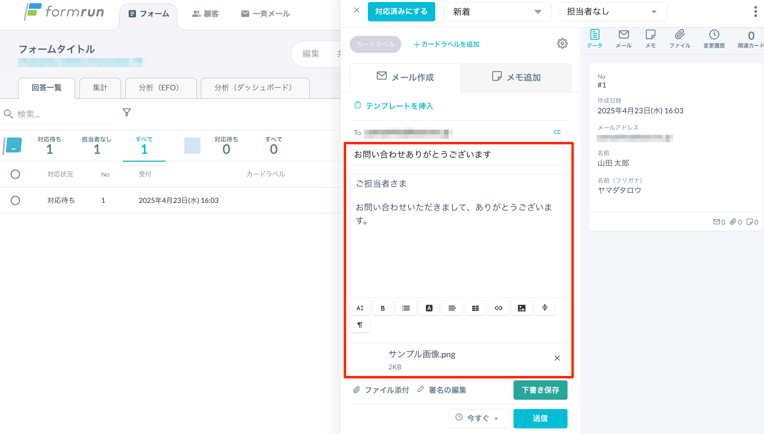Click the email subject input field
Screen dimensions: 764x434
[458, 154]
